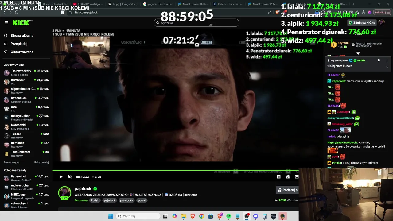Open pinned message three-dot menu
The image size is (393, 221).
tap(387, 61)
